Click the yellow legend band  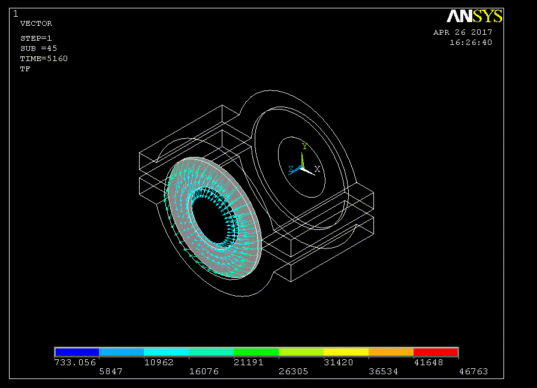click(x=346, y=351)
